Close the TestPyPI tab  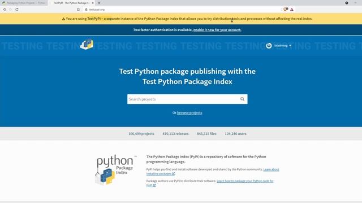point(93,3)
